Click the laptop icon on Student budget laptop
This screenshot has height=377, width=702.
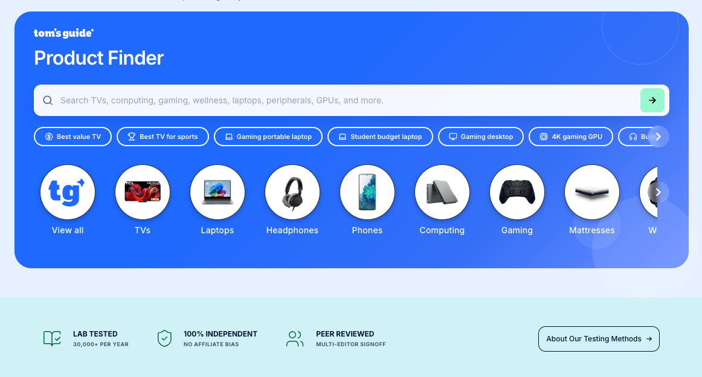coord(343,137)
